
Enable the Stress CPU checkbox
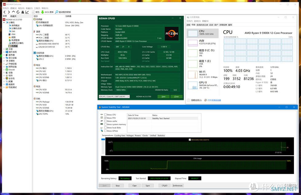pyautogui.click(x=105, y=115)
